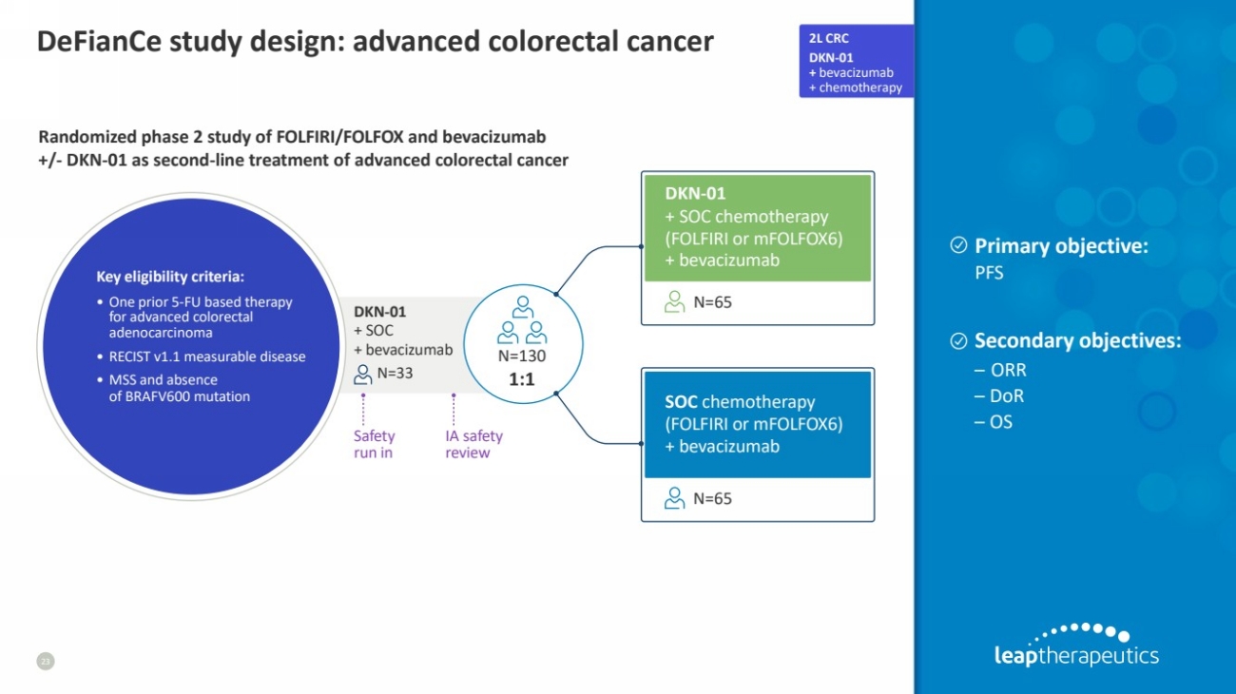Click the DoR objective
The height and width of the screenshot is (694, 1236).
999,396
